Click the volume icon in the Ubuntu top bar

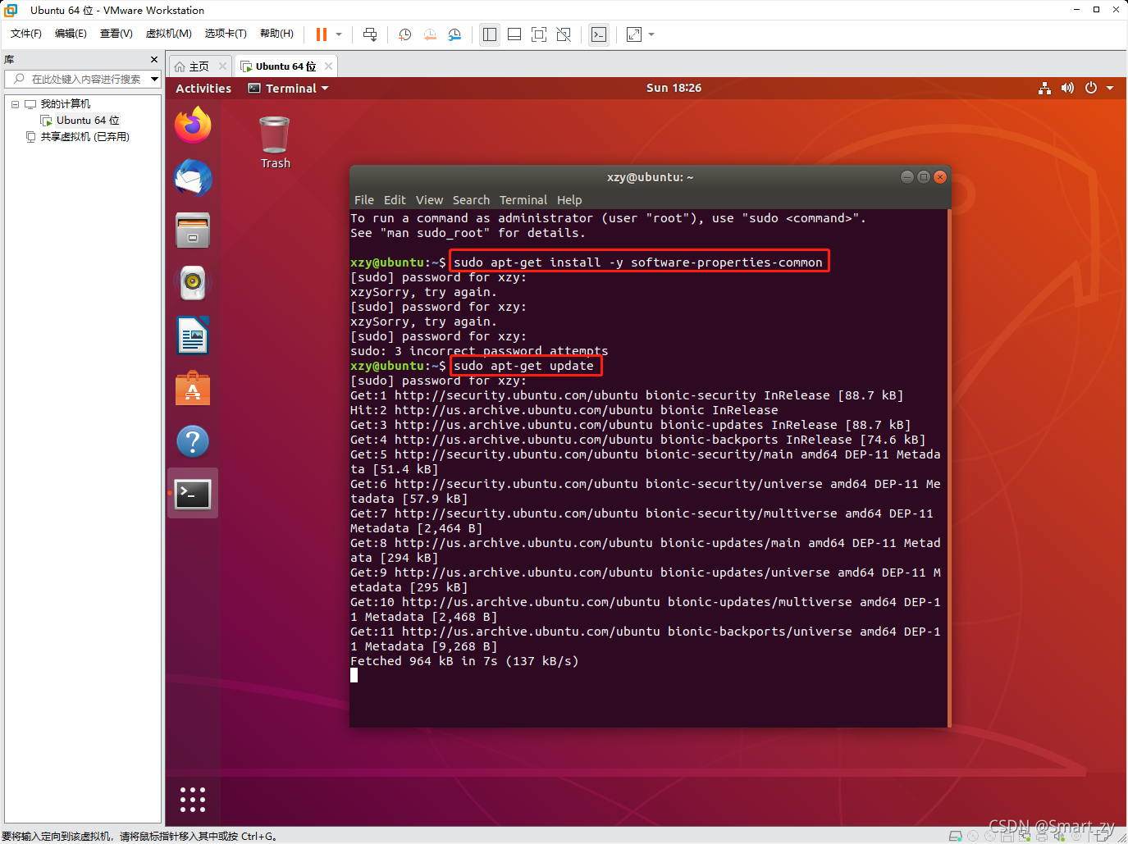pos(1067,88)
